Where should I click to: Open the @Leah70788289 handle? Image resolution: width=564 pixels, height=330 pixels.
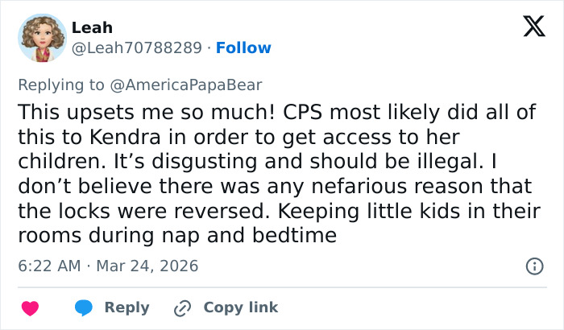[x=137, y=47]
